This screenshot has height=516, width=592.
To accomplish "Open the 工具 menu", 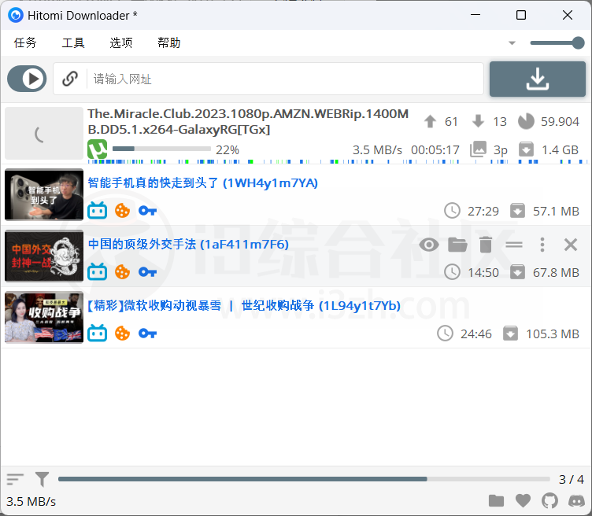I will pyautogui.click(x=73, y=42).
